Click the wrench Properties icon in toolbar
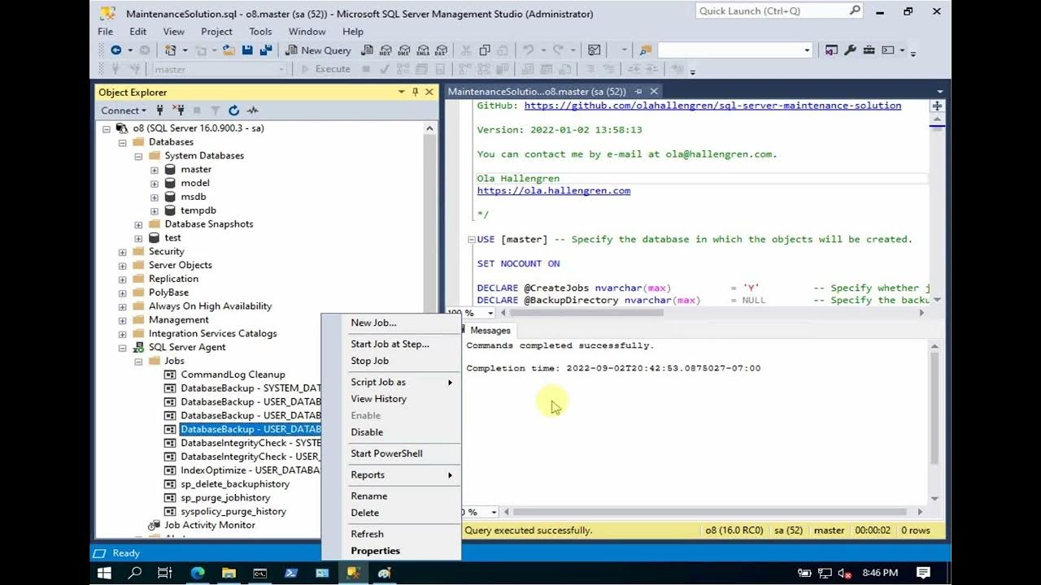This screenshot has height=585, width=1041. pyautogui.click(x=850, y=50)
